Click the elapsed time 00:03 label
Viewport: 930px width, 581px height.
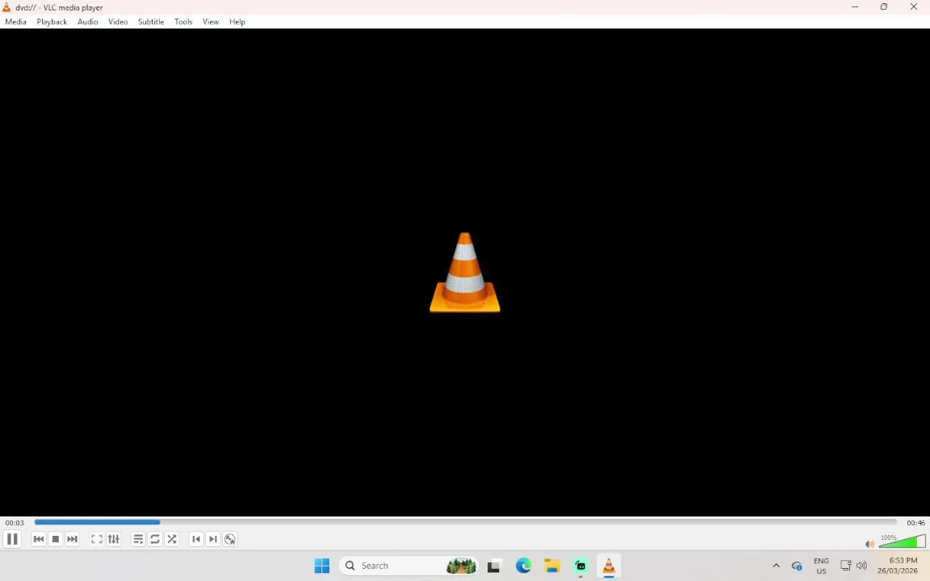15,523
